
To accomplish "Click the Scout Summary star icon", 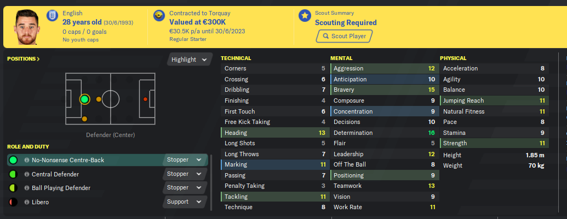I will pos(305,15).
